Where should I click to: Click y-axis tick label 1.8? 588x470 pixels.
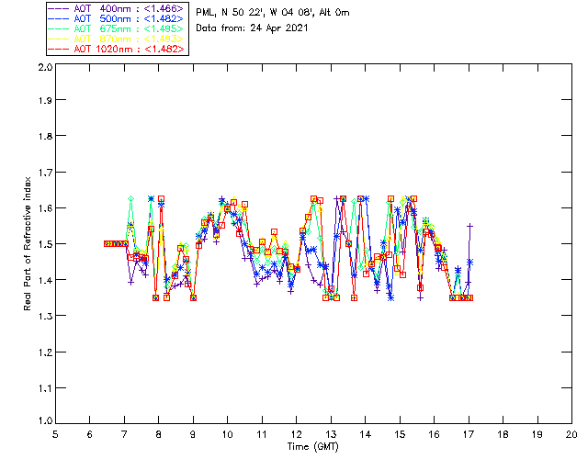click(45, 136)
